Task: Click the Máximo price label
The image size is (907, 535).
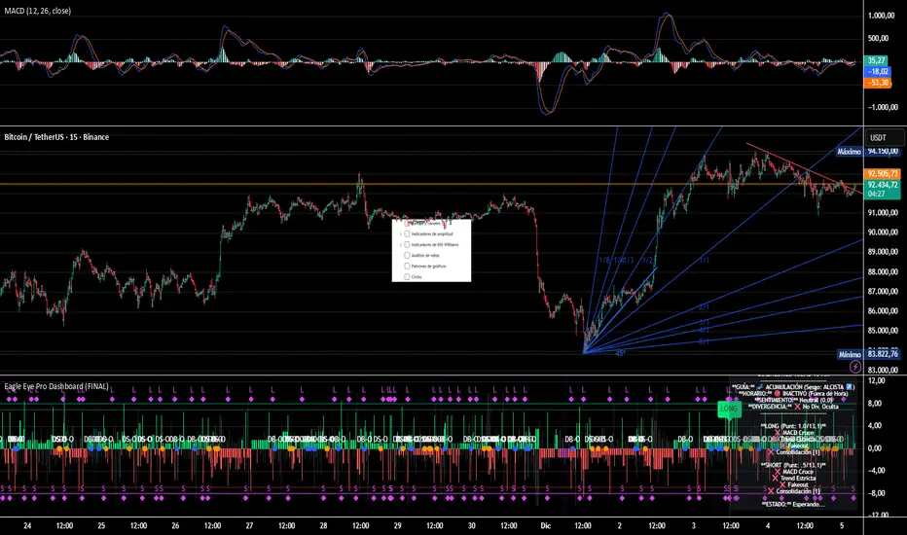Action: [x=849, y=152]
